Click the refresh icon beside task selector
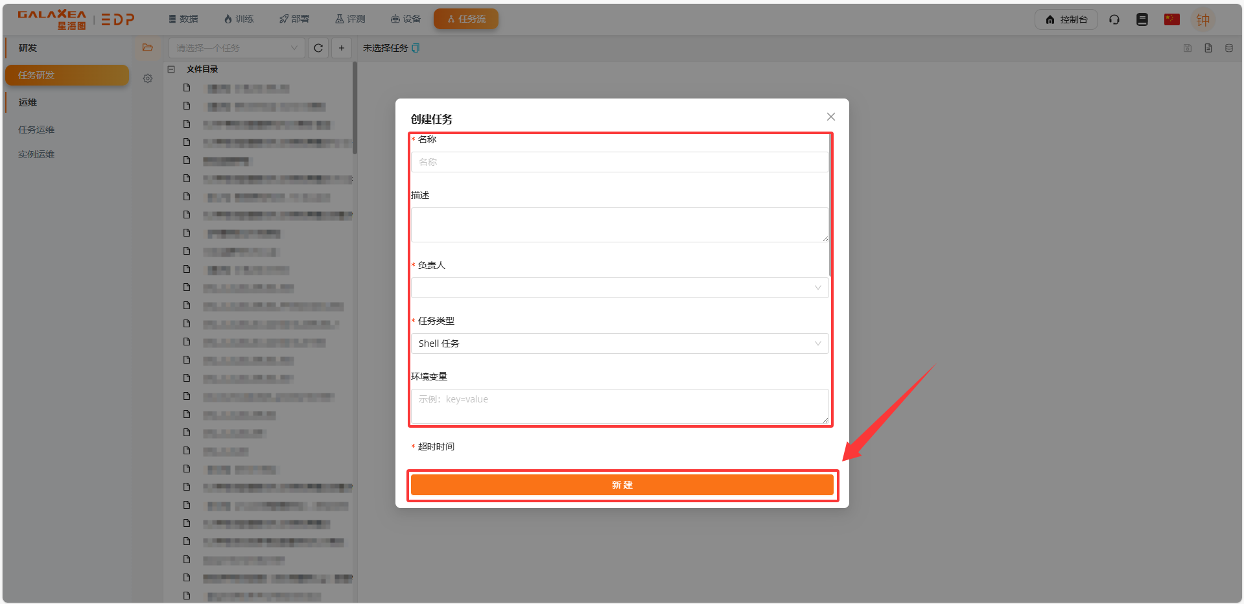This screenshot has width=1244, height=604. pyautogui.click(x=318, y=48)
